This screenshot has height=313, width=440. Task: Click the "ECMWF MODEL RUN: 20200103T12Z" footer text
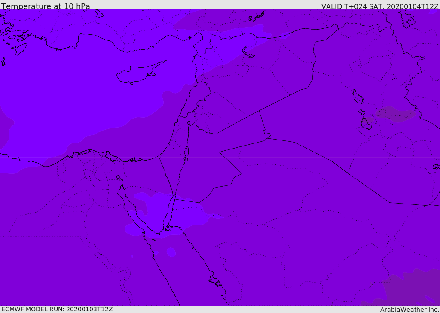[57, 309]
